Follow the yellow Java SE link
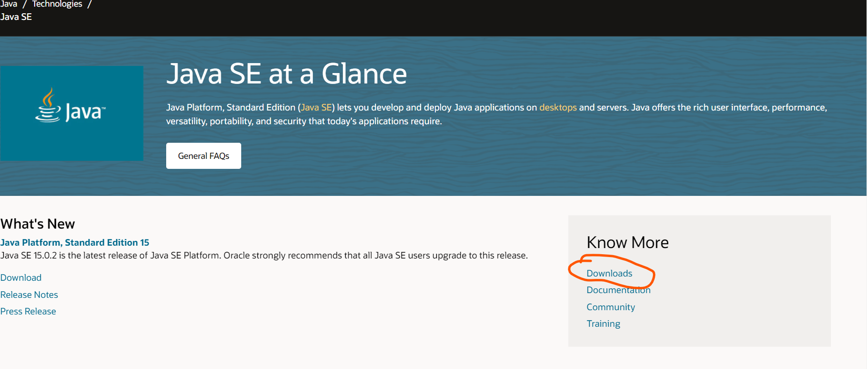 pos(316,107)
